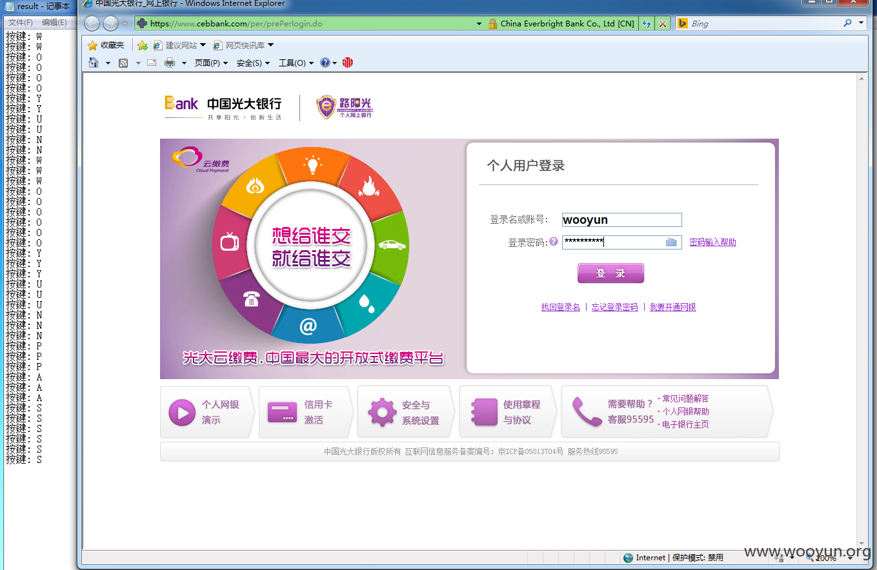Open the 常见问题解答 link
The height and width of the screenshot is (570, 877).
685,398
